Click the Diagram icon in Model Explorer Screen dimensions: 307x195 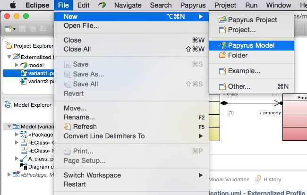pyautogui.click(x=24, y=167)
